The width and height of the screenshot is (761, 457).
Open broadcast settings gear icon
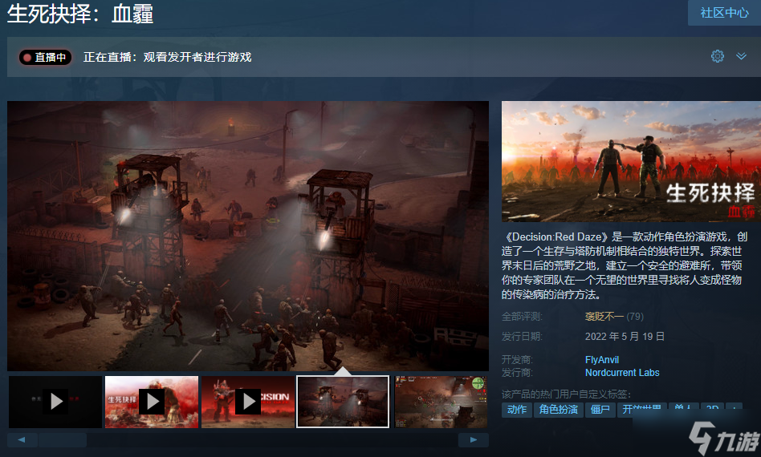coord(718,56)
